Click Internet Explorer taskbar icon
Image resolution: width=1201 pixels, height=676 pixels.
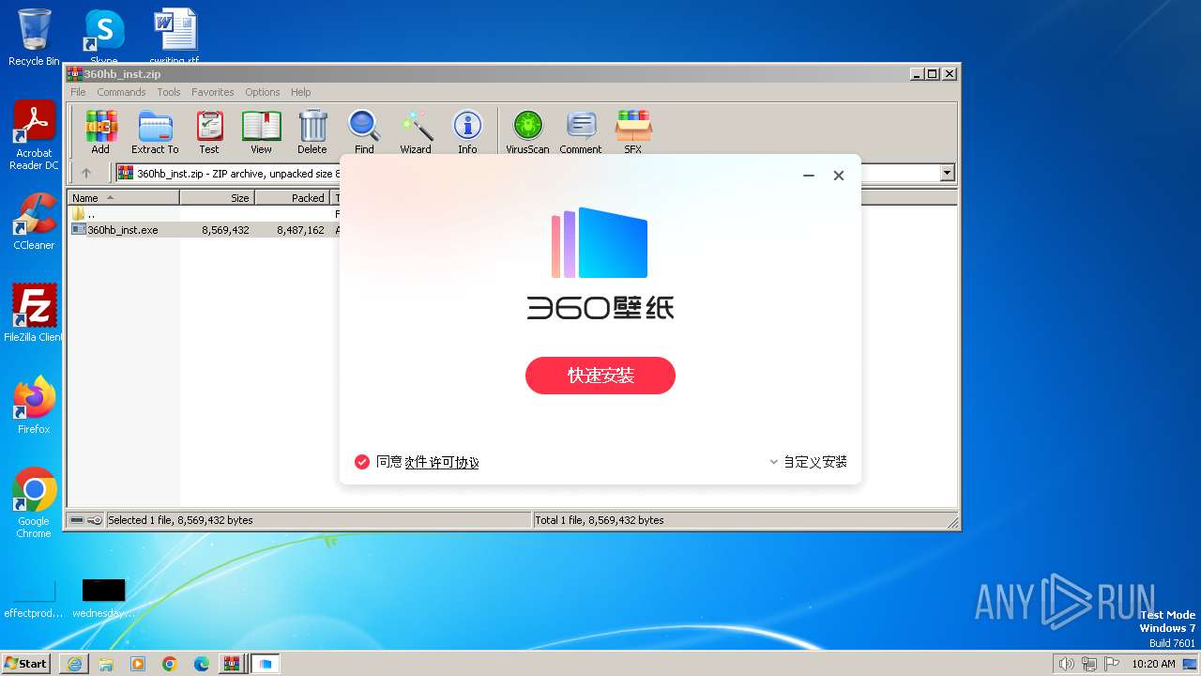tap(74, 664)
